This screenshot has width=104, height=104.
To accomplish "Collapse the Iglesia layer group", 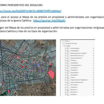I will click(x=63, y=46).
